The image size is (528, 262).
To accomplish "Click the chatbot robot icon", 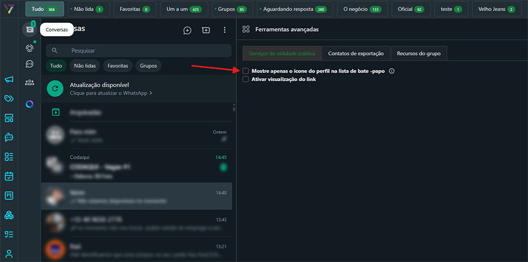I will coord(9,137).
